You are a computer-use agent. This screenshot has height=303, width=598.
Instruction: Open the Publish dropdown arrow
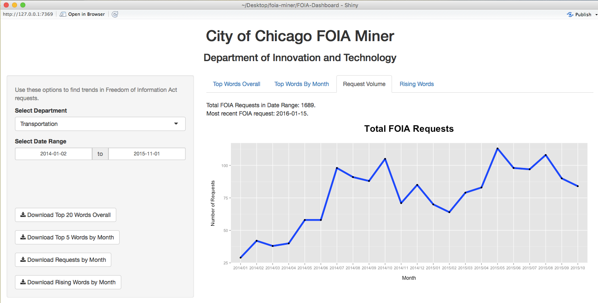pyautogui.click(x=596, y=15)
